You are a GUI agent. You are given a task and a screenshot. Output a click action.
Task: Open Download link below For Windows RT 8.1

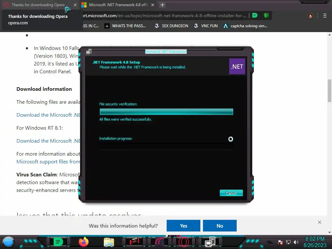(x=48, y=141)
